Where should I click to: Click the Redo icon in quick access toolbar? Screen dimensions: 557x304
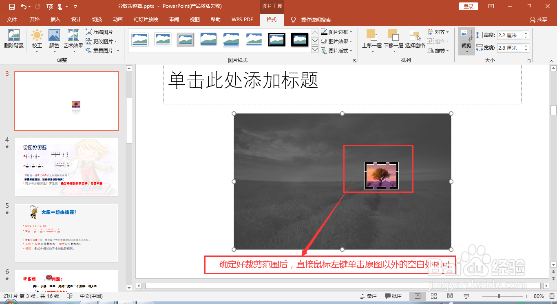38,7
